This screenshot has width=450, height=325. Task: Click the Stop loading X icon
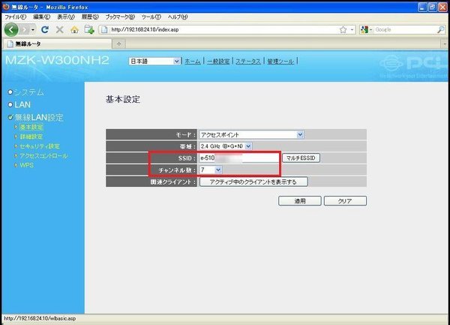pyautogui.click(x=59, y=29)
